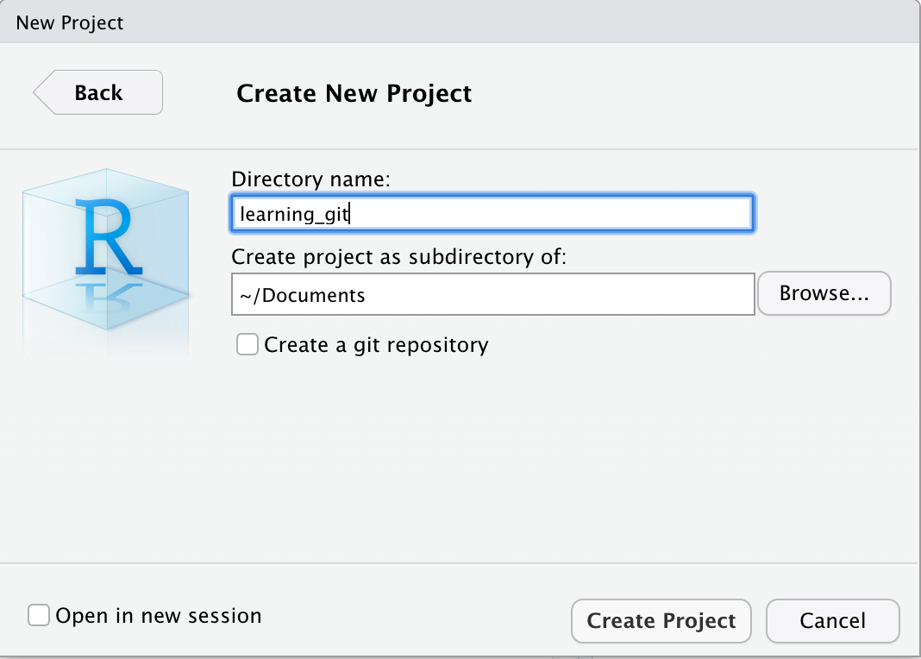Screen dimensions: 921x659
Task: Dismiss the dialog with Cancel
Action: (832, 621)
